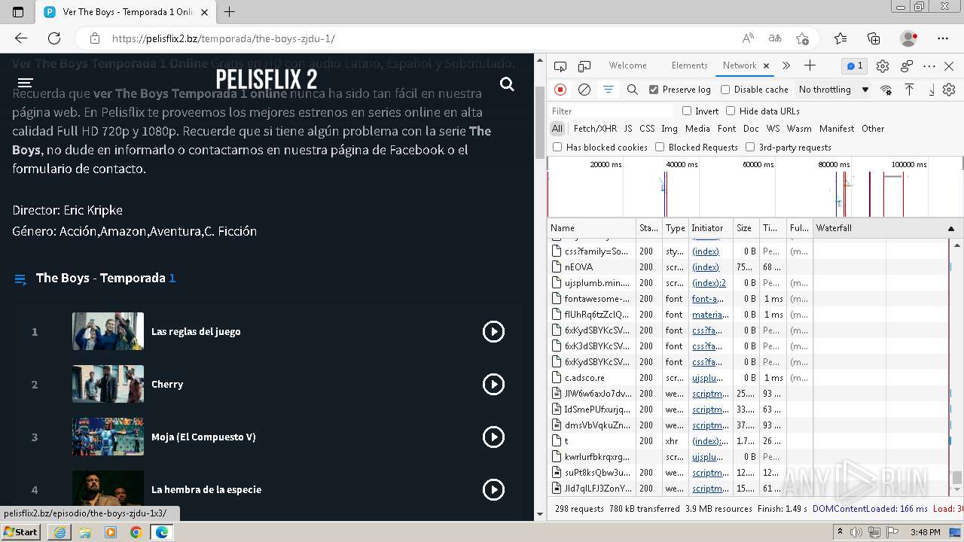Open the No throttling dropdown
The width and height of the screenshot is (964, 542).
tap(833, 90)
